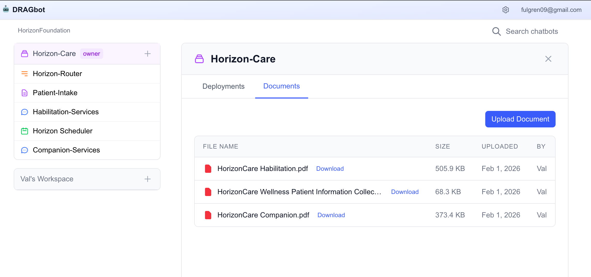Click the Companion-Services speech bubble icon
This screenshot has height=277, width=591.
[x=24, y=150]
